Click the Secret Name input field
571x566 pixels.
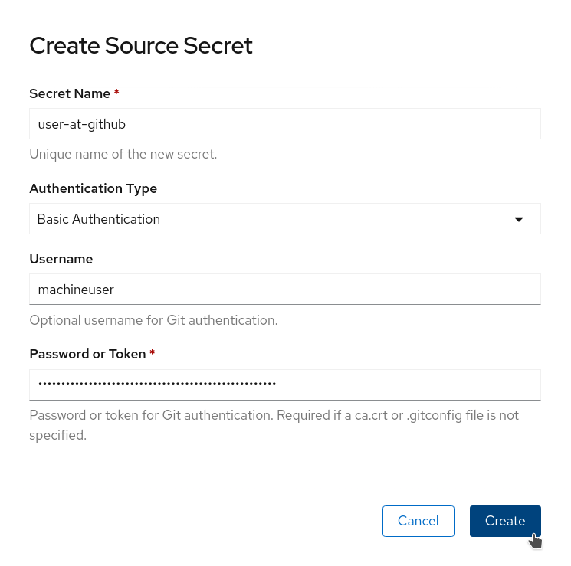coord(284,123)
